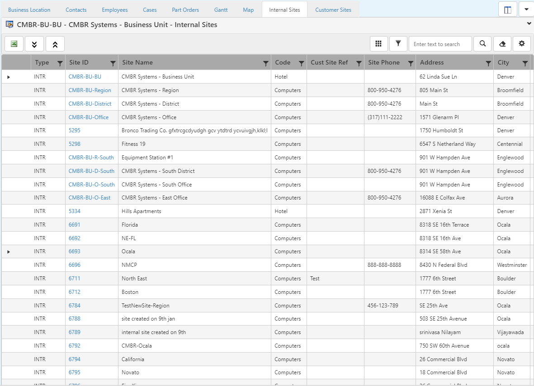The height and width of the screenshot is (386, 534).
Task: Collapse all rows with double-up chevron
Action: (x=55, y=44)
